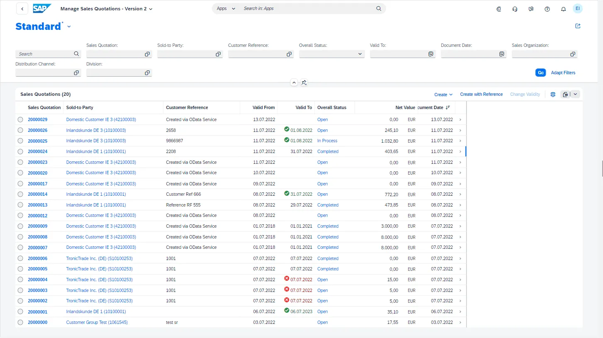The height and width of the screenshot is (338, 603).
Task: Select radio button for quotation 20000024
Action: tap(20, 151)
